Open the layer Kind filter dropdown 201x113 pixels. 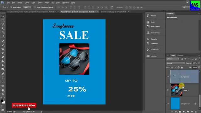[173, 59]
